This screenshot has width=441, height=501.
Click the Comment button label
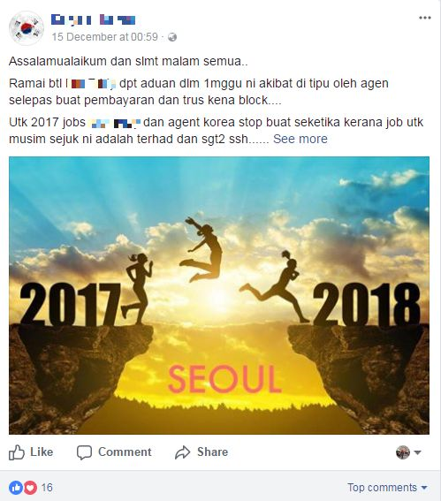[125, 452]
